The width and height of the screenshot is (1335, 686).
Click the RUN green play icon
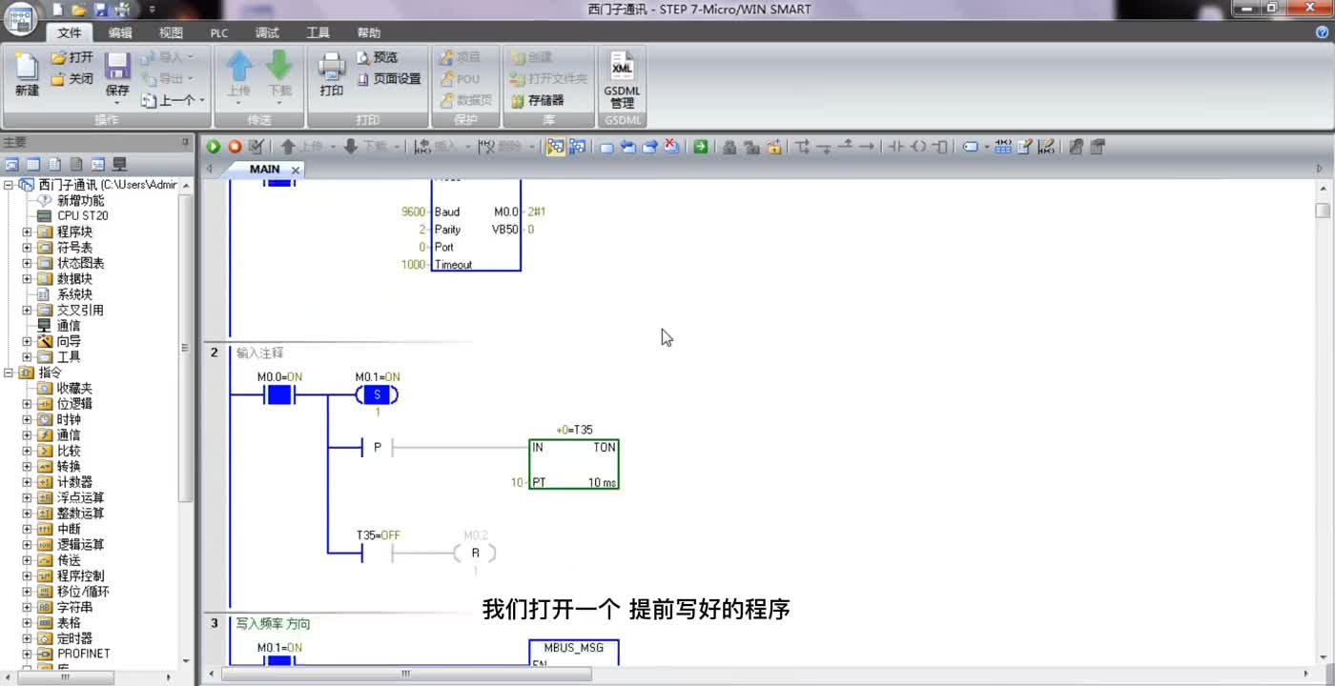click(x=214, y=147)
